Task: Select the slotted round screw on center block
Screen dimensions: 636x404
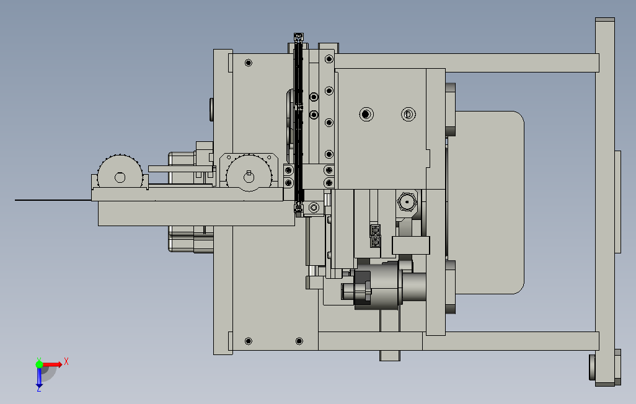Action: (408, 115)
